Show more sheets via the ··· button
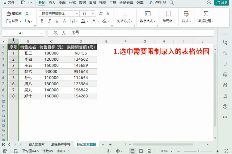The width and height of the screenshot is (232, 154). tap(104, 144)
